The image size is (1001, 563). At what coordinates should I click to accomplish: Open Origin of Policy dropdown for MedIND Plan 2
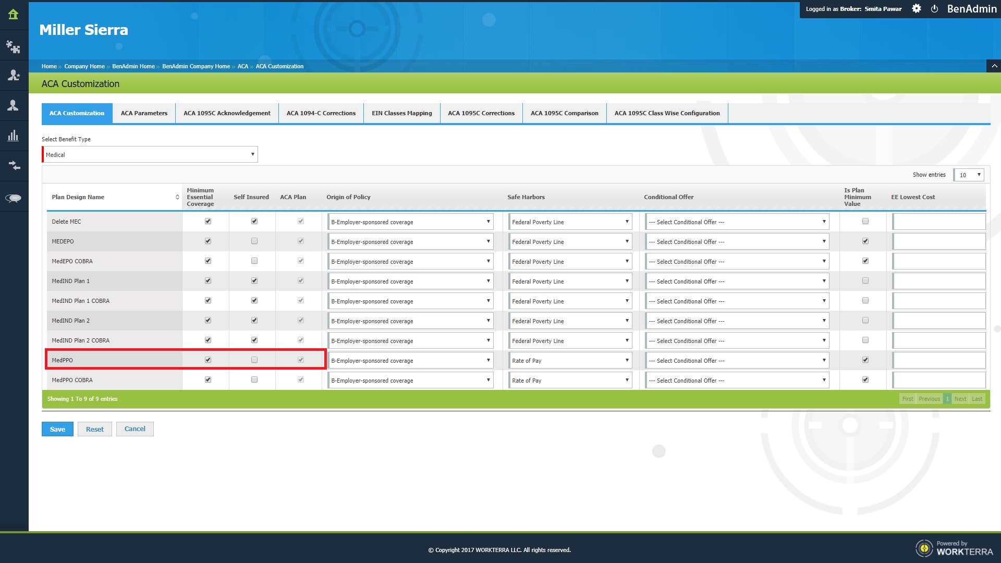coord(410,321)
